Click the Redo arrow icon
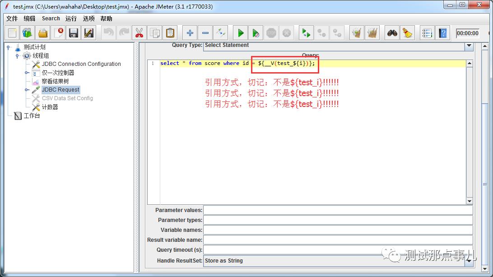493x277 pixels. pyautogui.click(x=124, y=33)
